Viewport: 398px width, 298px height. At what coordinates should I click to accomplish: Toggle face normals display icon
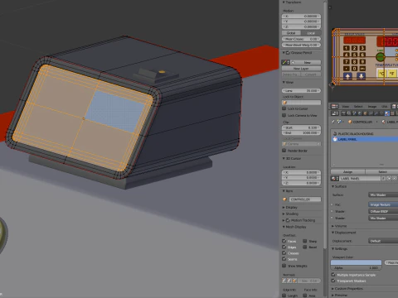(x=294, y=281)
